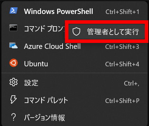The height and width of the screenshot is (126, 149).
Task: Click the Azure Cloud Shell cloud icon
Action: click(x=14, y=46)
